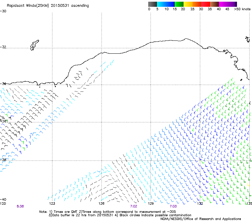252x221 pixels.
Task: Click the '129' longitude label
Action: [x=151, y=204]
